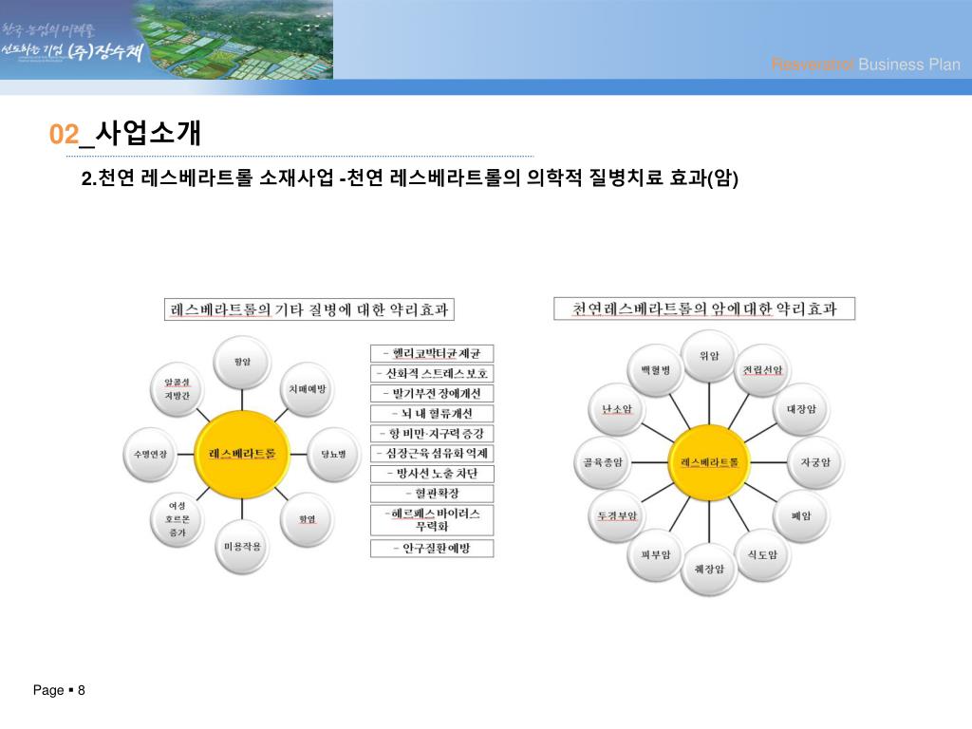972x729 pixels.
Task: Click the aerial farmland photo in header
Action: 234,39
